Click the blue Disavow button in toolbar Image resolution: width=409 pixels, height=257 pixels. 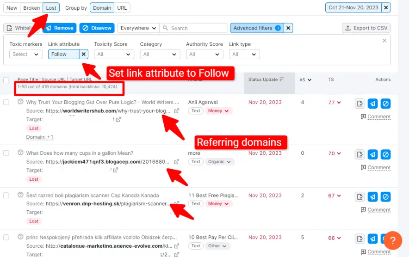[x=97, y=28]
